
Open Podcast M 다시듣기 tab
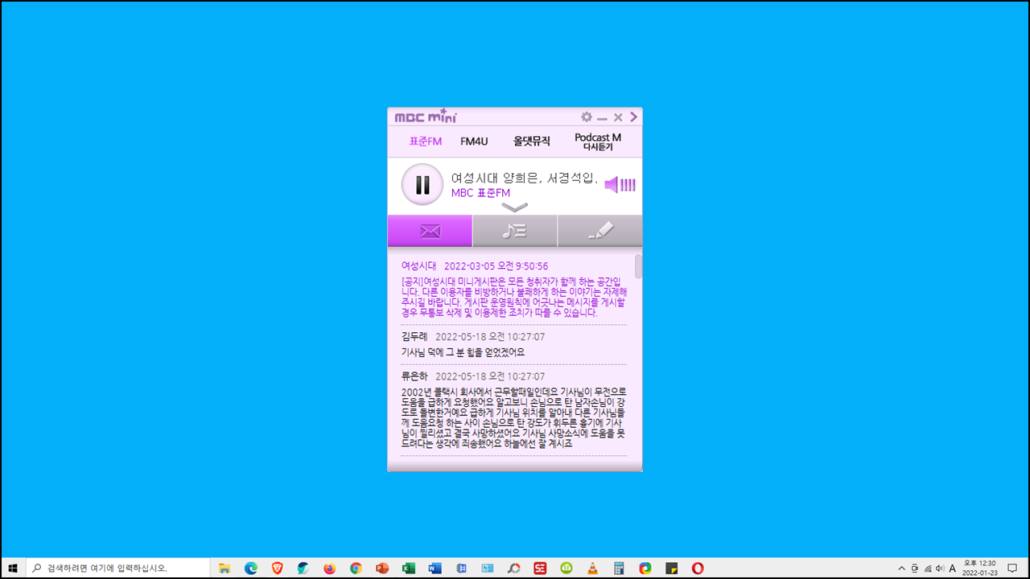pos(598,142)
